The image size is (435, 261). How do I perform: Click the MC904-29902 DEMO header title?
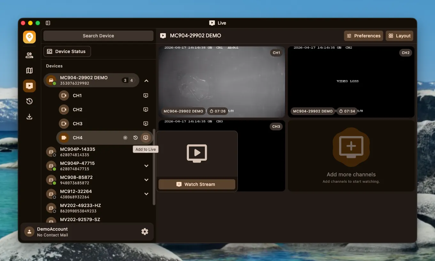point(196,36)
